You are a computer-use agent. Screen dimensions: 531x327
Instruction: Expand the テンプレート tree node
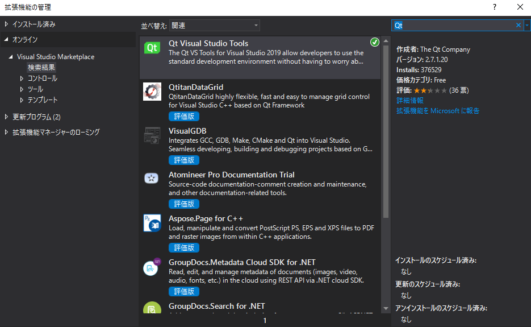[22, 100]
